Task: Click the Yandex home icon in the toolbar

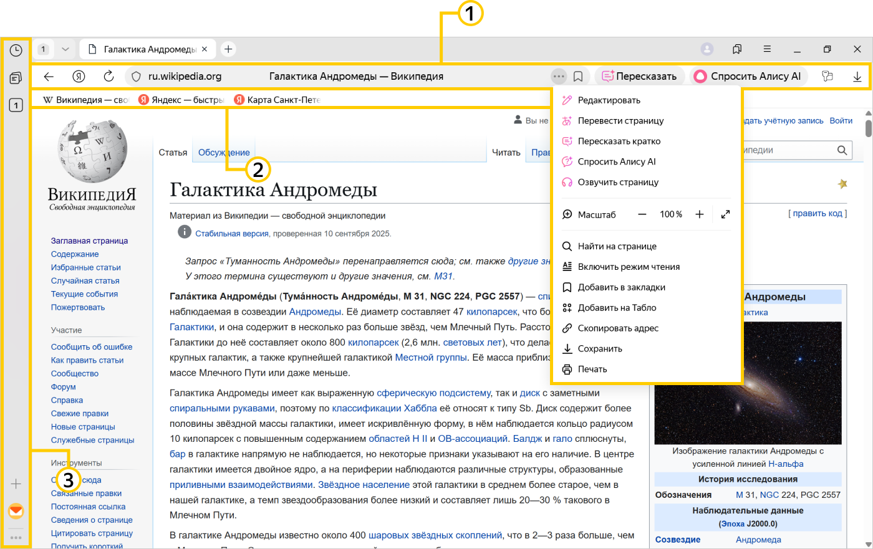Action: [79, 76]
